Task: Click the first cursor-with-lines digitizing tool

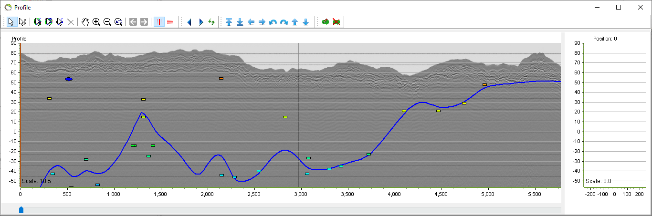Action: click(38, 22)
